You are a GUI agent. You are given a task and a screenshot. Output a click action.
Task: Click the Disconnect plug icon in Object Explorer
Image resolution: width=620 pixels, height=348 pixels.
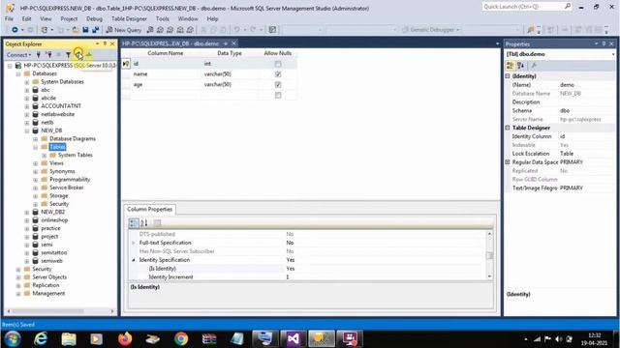[x=48, y=55]
